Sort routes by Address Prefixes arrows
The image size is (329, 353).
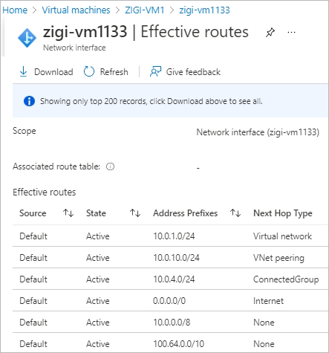tap(235, 213)
